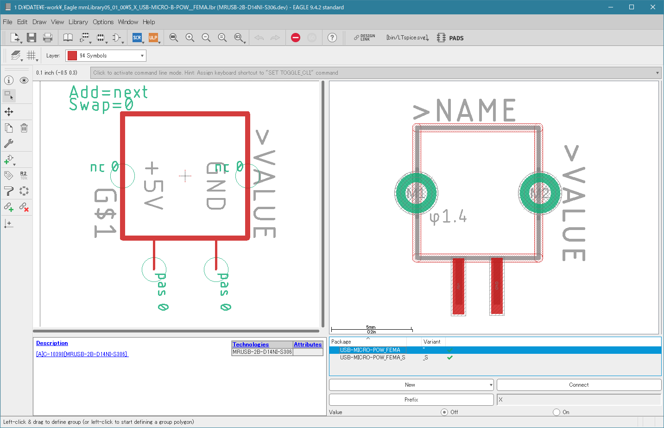Viewport: 664px width, 428px height.
Task: Expand the command line history dropdown arrow
Action: (x=658, y=73)
